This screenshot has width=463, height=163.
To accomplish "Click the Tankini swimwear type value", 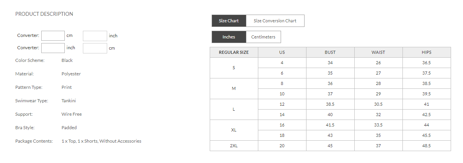I will tap(69, 101).
